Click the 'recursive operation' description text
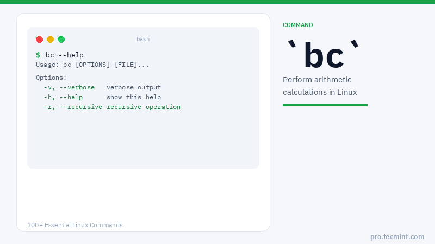Viewport: 435px width, 244px height. pos(144,107)
